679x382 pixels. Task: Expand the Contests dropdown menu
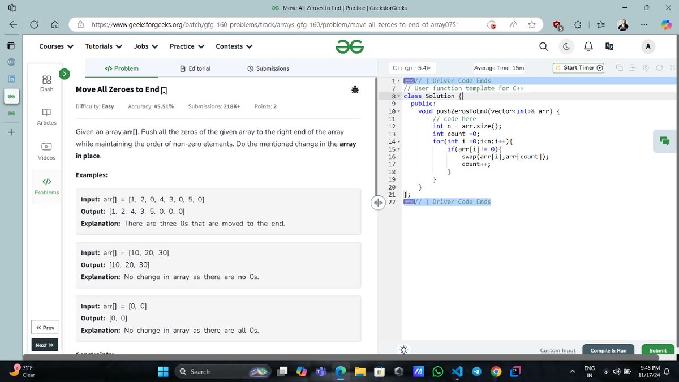click(234, 46)
